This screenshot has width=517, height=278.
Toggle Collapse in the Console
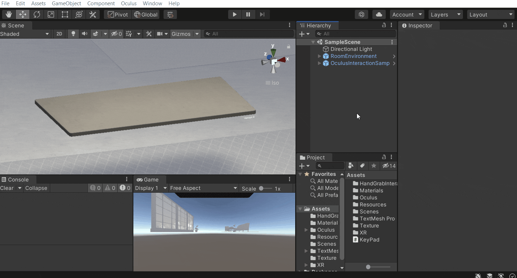[x=36, y=188]
